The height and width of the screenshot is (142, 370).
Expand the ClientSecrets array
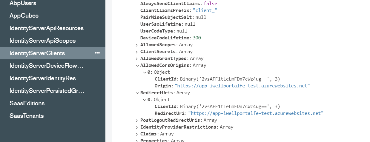tap(137, 52)
